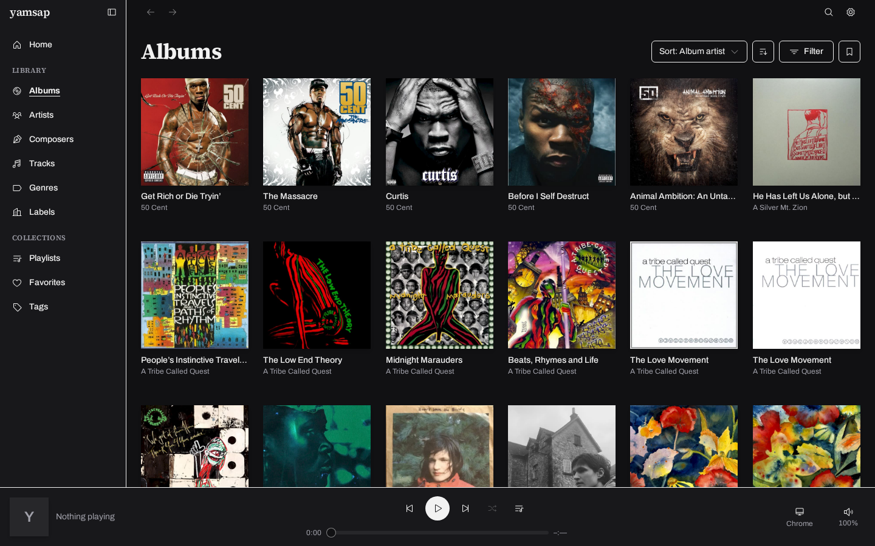Click the yamsap logo

(x=30, y=13)
